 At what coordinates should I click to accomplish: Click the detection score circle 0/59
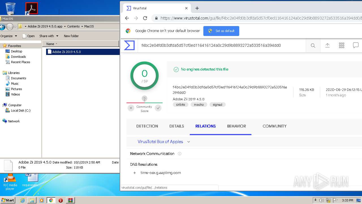click(145, 76)
